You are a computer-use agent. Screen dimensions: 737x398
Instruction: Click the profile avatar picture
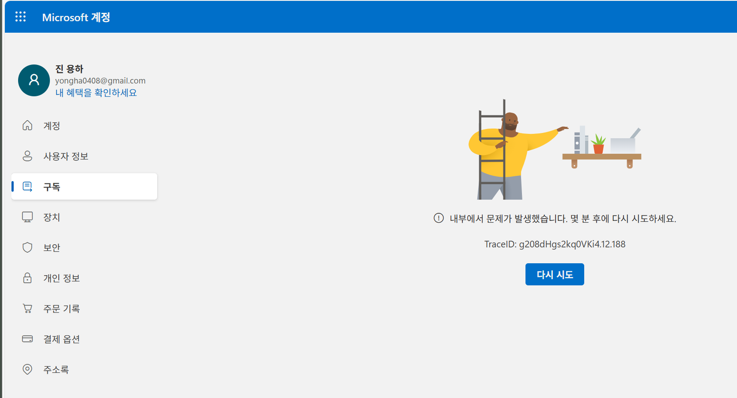34,80
